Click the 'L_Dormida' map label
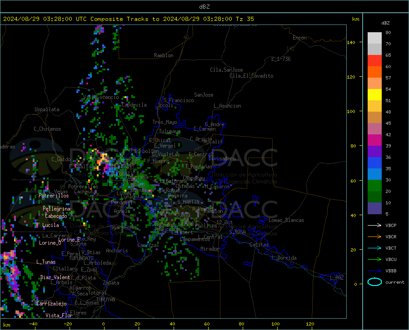The image size is (409, 330). pyautogui.click(x=284, y=258)
